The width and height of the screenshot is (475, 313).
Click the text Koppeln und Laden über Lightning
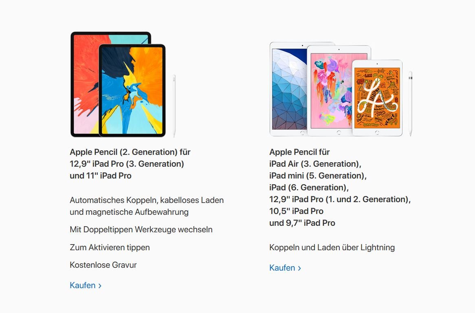(332, 247)
